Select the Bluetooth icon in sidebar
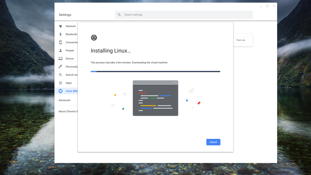Screen dimensions: 311x175 pyautogui.click(x=60, y=34)
